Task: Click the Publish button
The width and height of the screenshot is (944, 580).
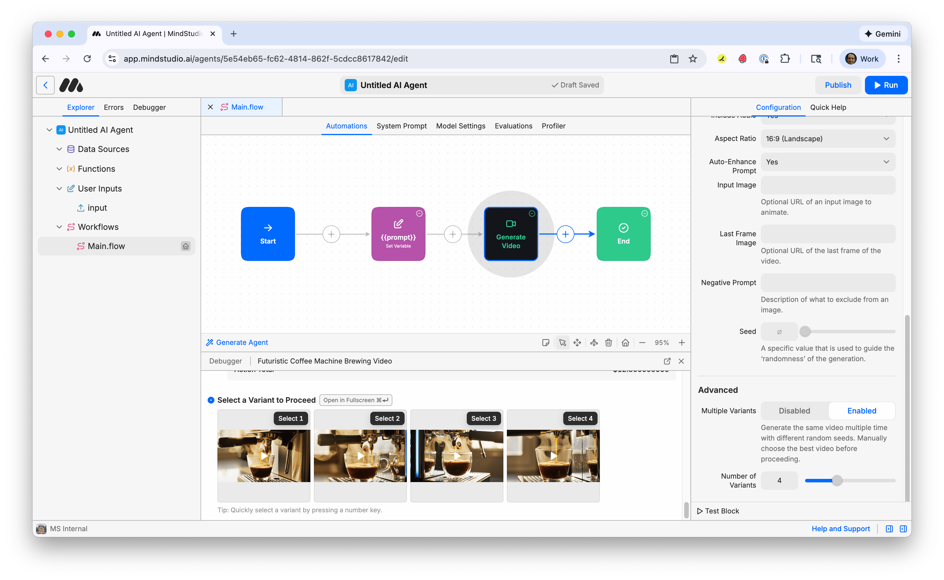Action: (x=838, y=85)
